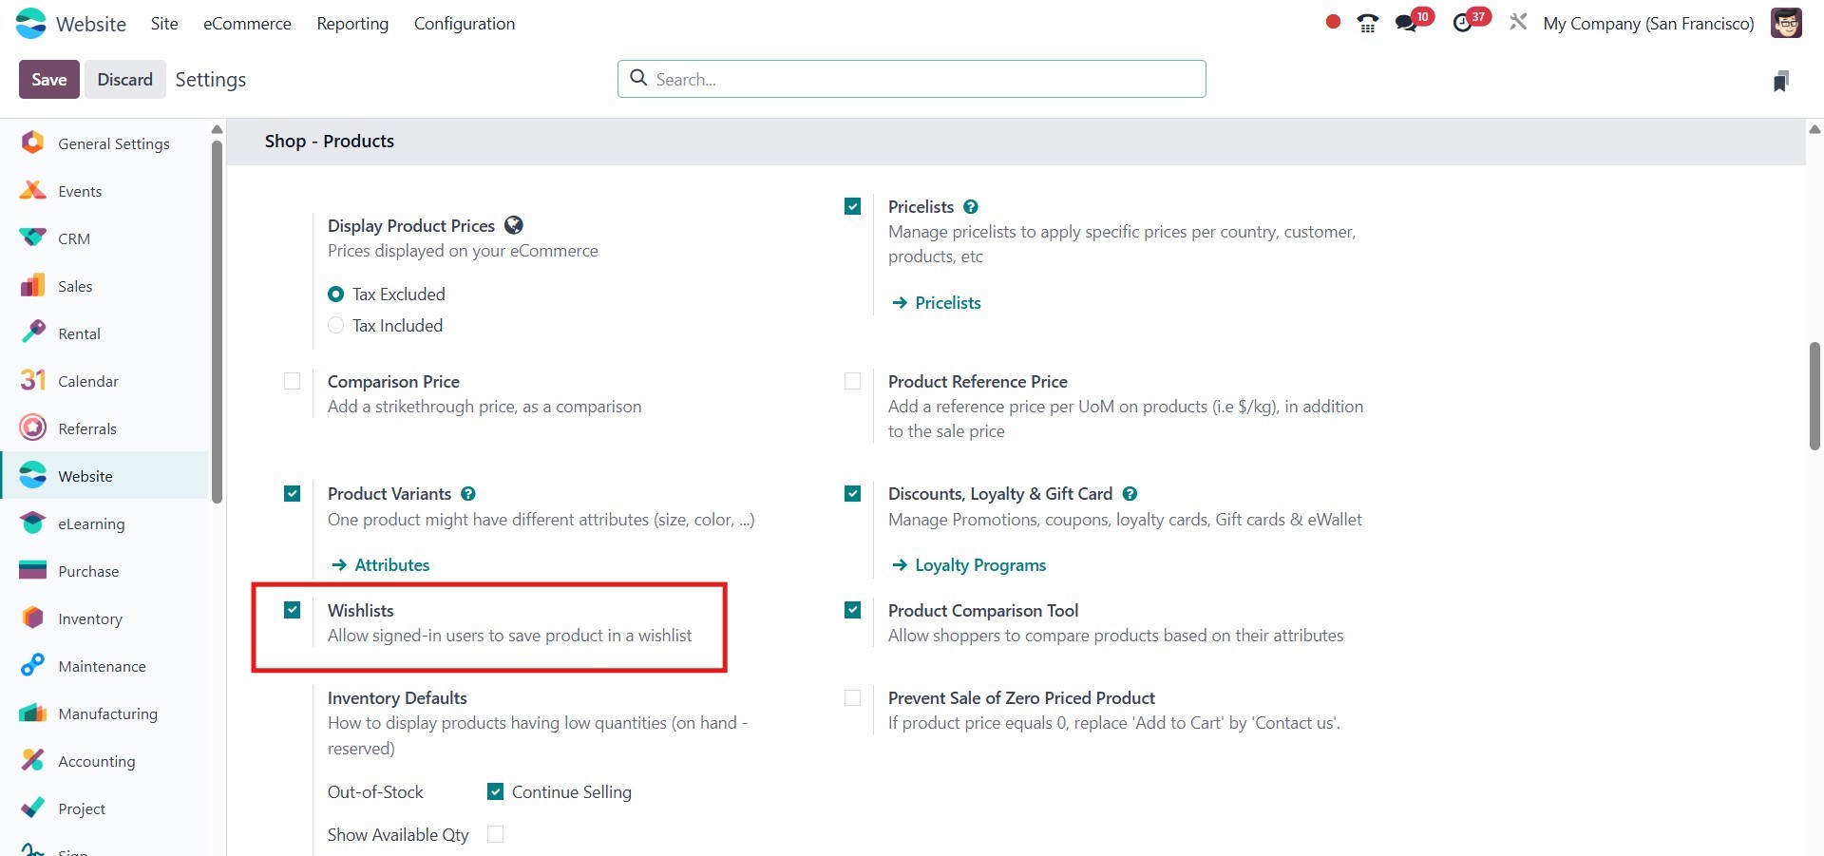1824x856 pixels.
Task: Enable the Comparison Price checkbox
Action: point(293,382)
